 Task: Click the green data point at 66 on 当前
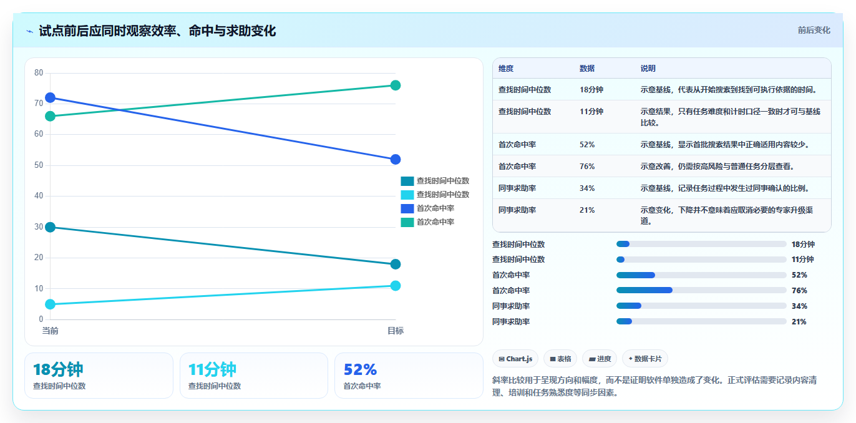(50, 116)
